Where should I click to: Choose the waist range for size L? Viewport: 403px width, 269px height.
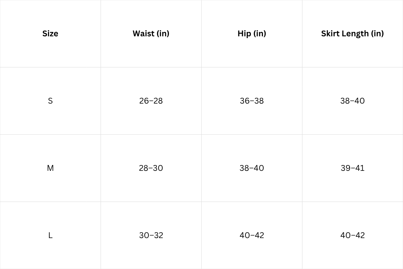(x=151, y=235)
